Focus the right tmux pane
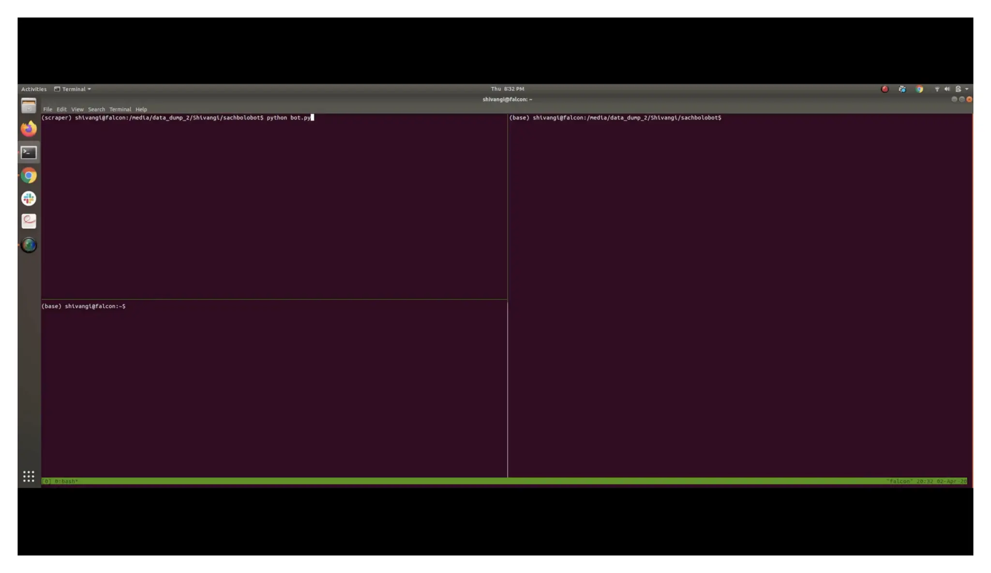The width and height of the screenshot is (991, 573). pos(739,295)
